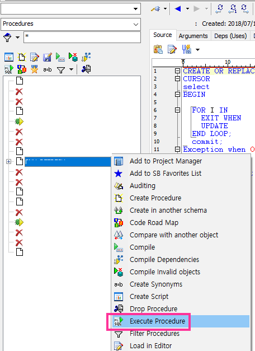This screenshot has height=351, width=255.
Task: Open the empty schema combo box at top
Action: (135, 9)
